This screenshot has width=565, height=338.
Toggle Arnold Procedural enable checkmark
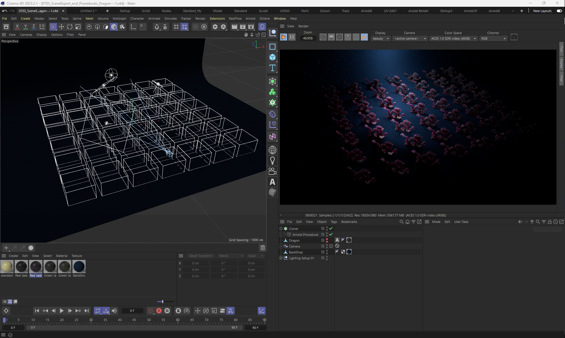[x=331, y=234]
